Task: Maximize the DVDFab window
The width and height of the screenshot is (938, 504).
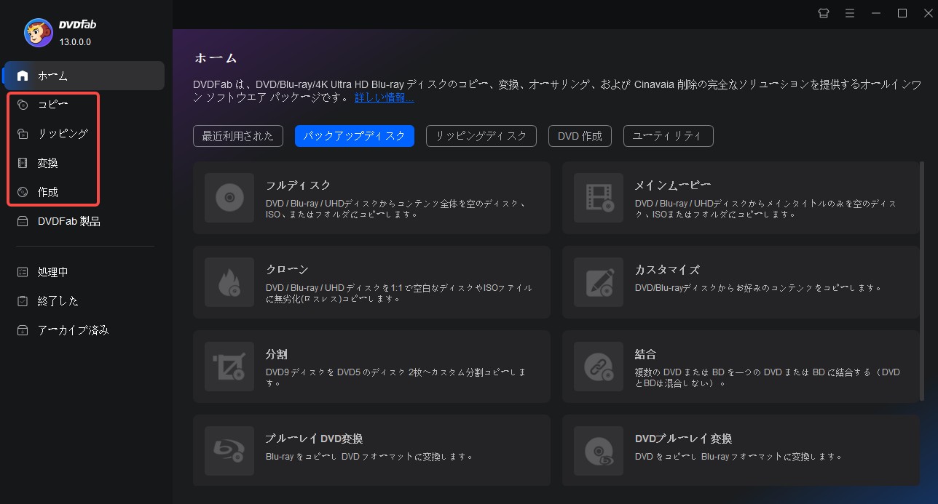Action: click(902, 13)
